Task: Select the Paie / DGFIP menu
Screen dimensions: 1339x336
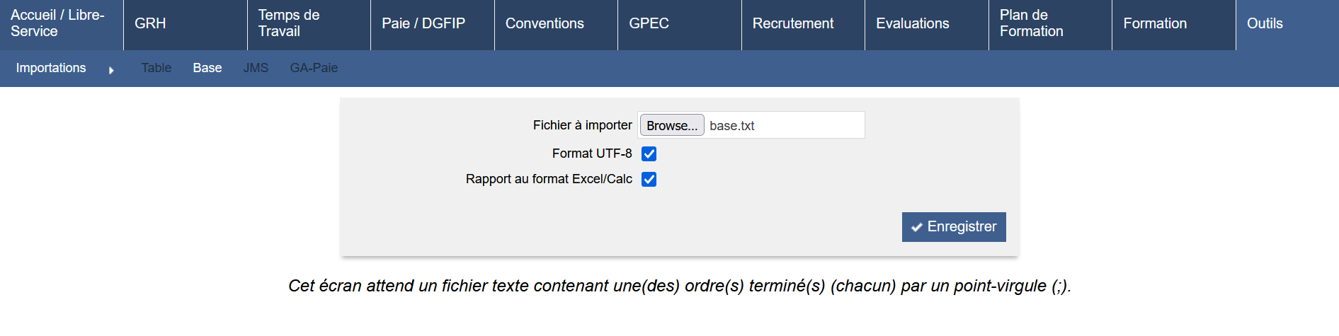Action: coord(423,23)
